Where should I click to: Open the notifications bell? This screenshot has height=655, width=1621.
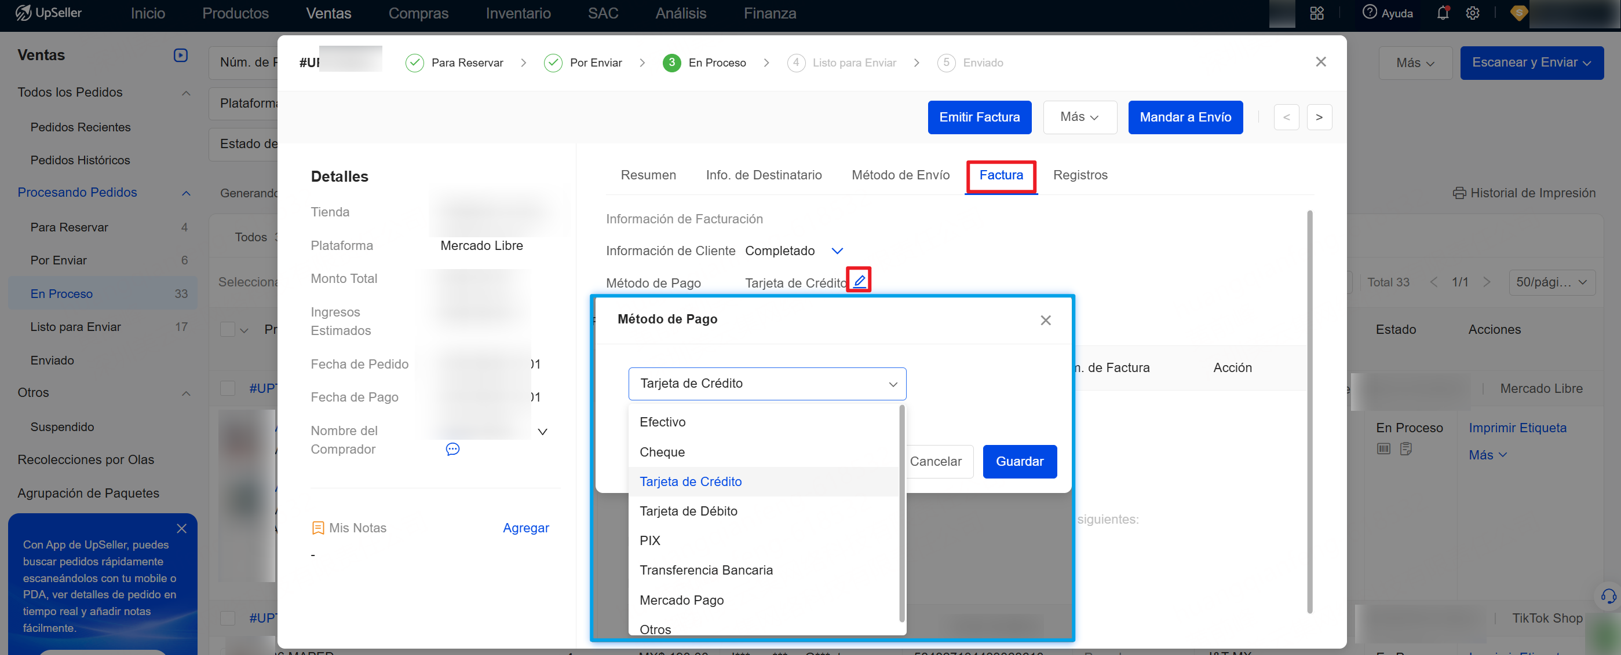coord(1443,13)
